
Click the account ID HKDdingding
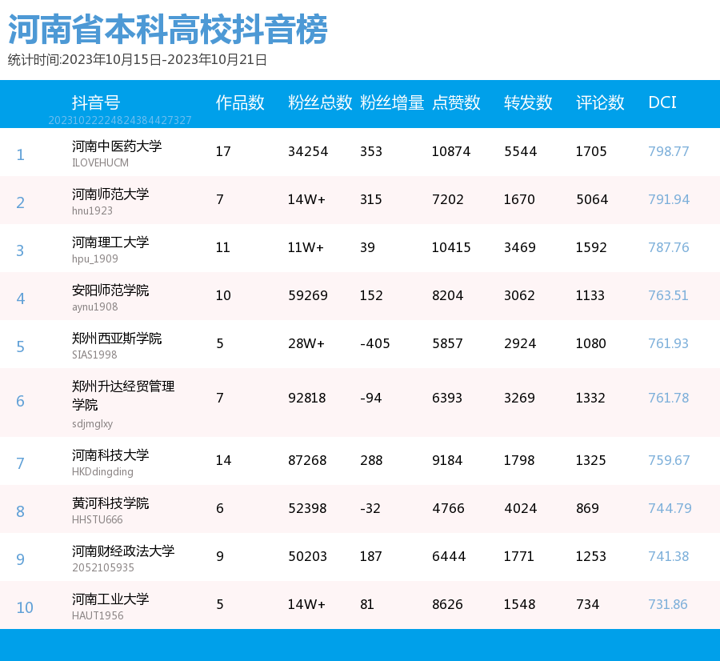tap(102, 472)
